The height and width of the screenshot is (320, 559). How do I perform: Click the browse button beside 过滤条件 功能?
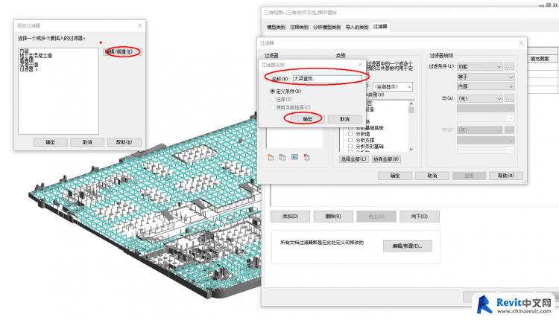509,66
